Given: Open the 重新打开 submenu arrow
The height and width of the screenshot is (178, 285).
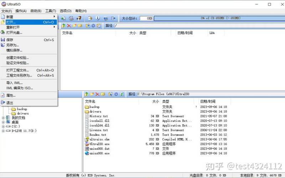Looking at the screenshot, I should (x=54, y=27).
